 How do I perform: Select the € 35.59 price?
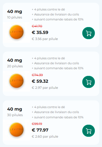click(x=40, y=33)
